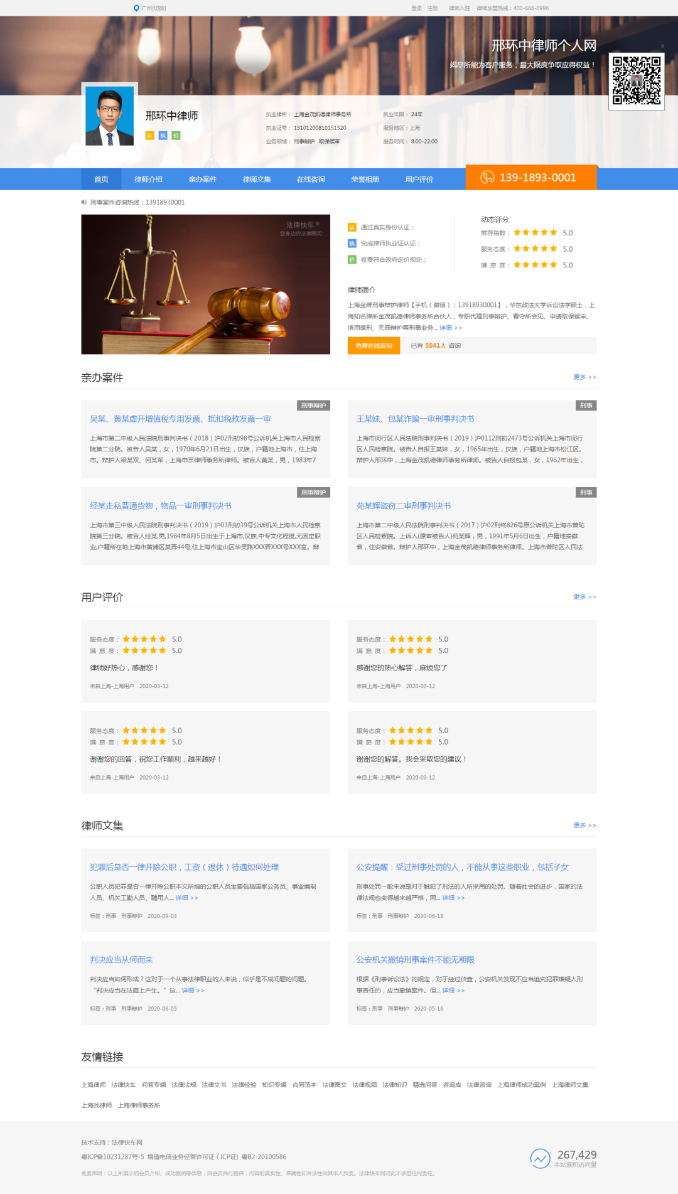This screenshot has width=678, height=1194.
Task: Click the orange 认 badge under lawyer name
Action: click(x=149, y=136)
